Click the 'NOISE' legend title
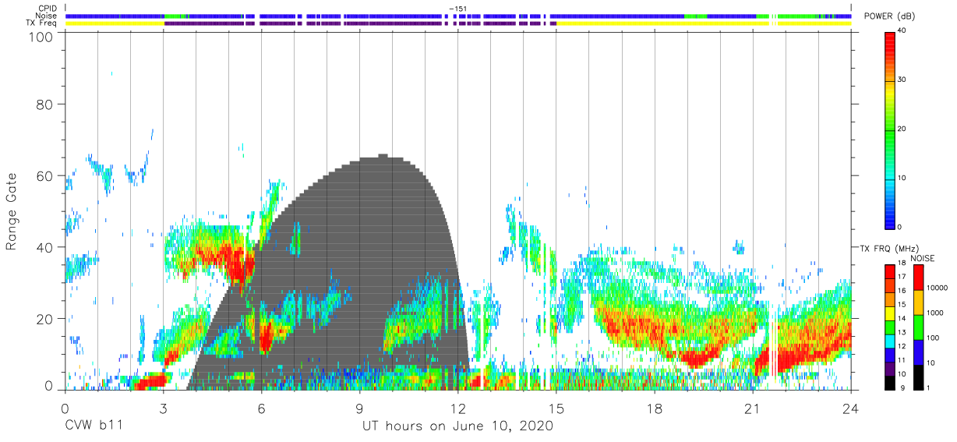This screenshot has width=957, height=442. click(x=922, y=258)
